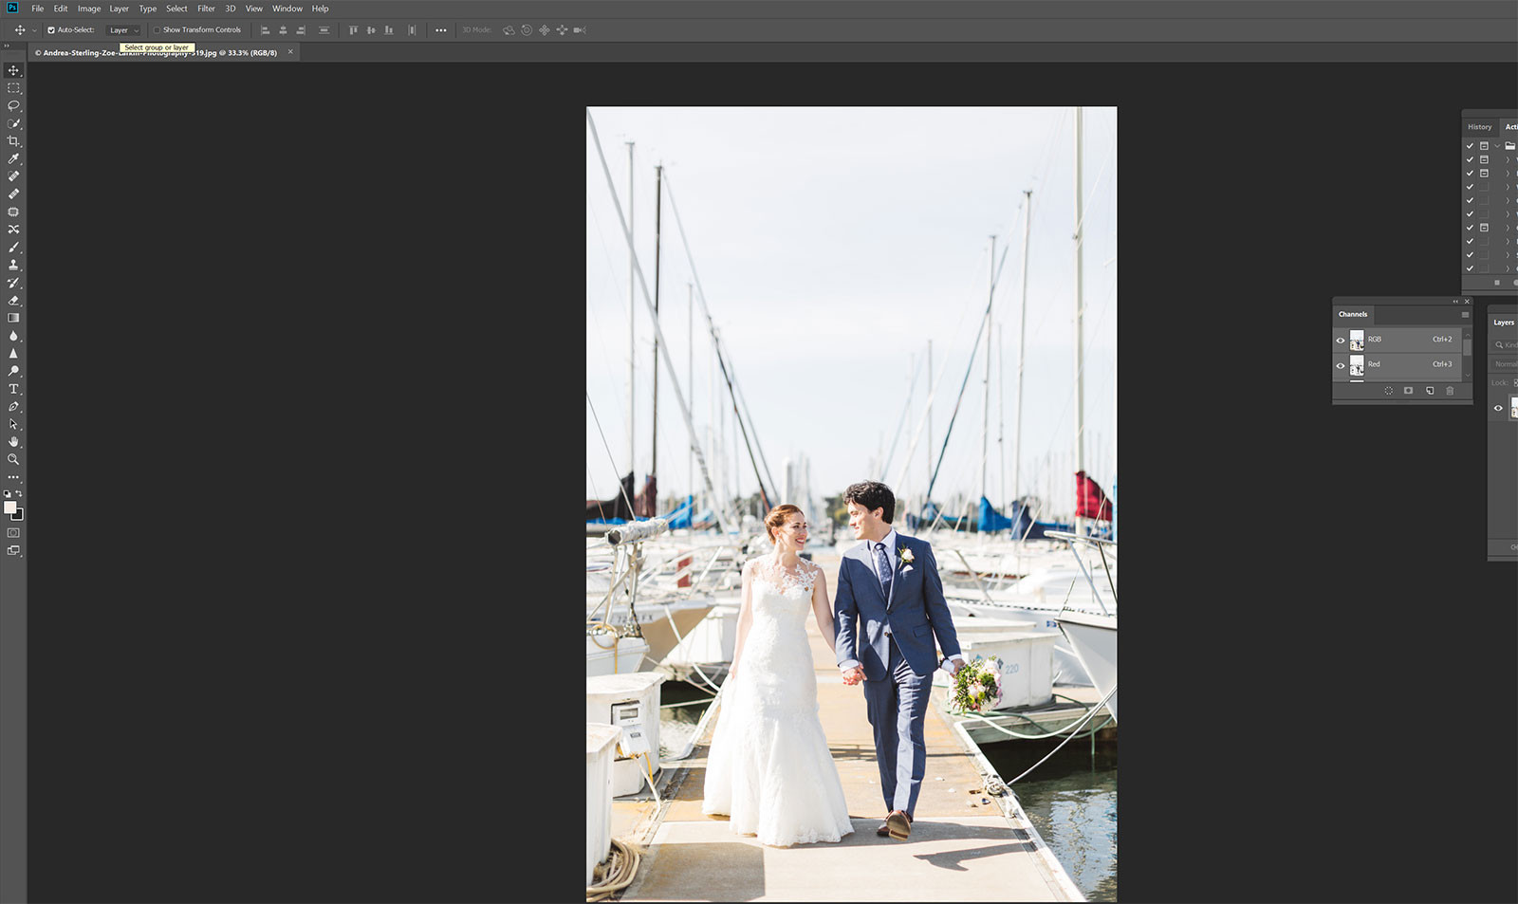Screen dimensions: 1518x904
Task: Stop recording button in Actions panel
Action: point(1497,283)
